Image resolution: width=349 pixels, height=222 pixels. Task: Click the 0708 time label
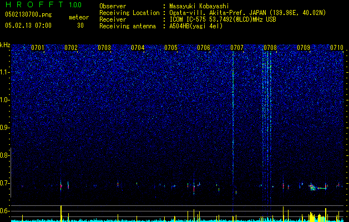point(270,48)
